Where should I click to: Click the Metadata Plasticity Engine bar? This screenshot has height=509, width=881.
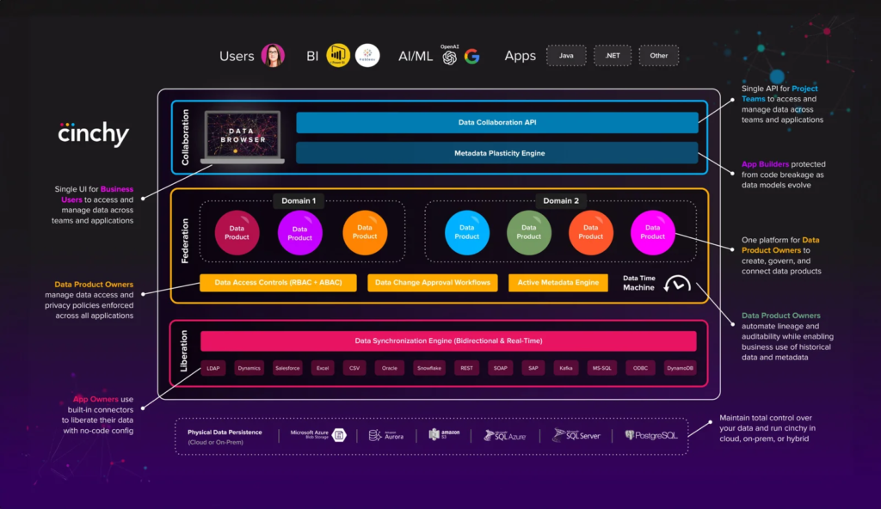click(x=497, y=153)
